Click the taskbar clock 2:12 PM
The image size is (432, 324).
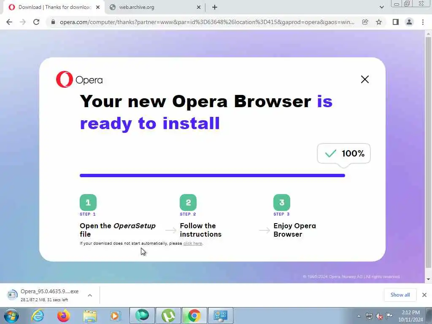[x=410, y=316]
